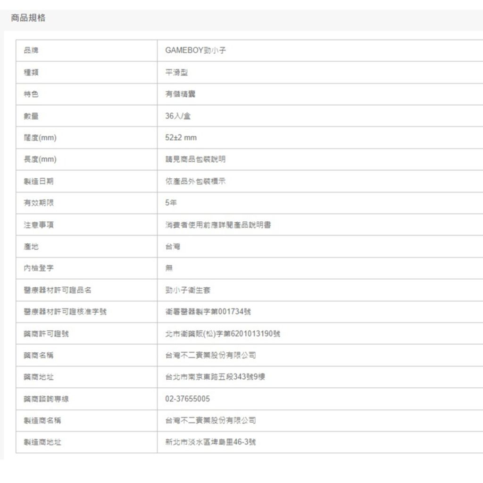Select the 產地 row label

(31, 246)
